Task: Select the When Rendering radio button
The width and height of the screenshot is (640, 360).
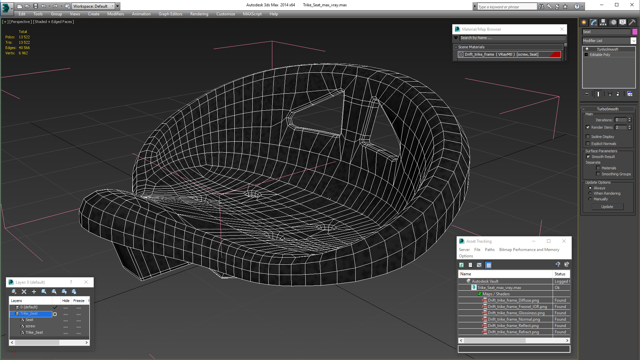Action: [x=590, y=193]
